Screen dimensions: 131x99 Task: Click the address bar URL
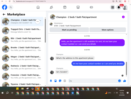click(31, 1)
